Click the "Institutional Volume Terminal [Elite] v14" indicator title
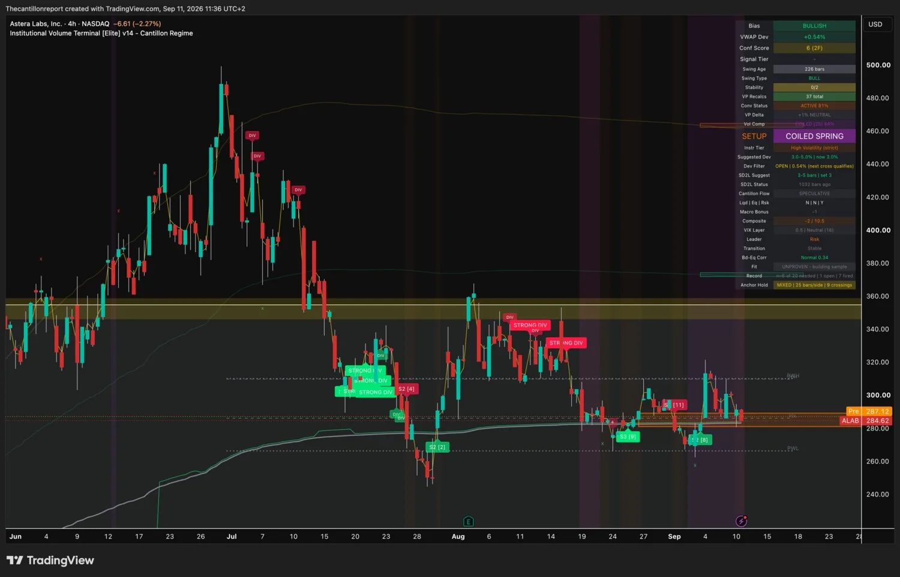The width and height of the screenshot is (900, 577). 71,34
